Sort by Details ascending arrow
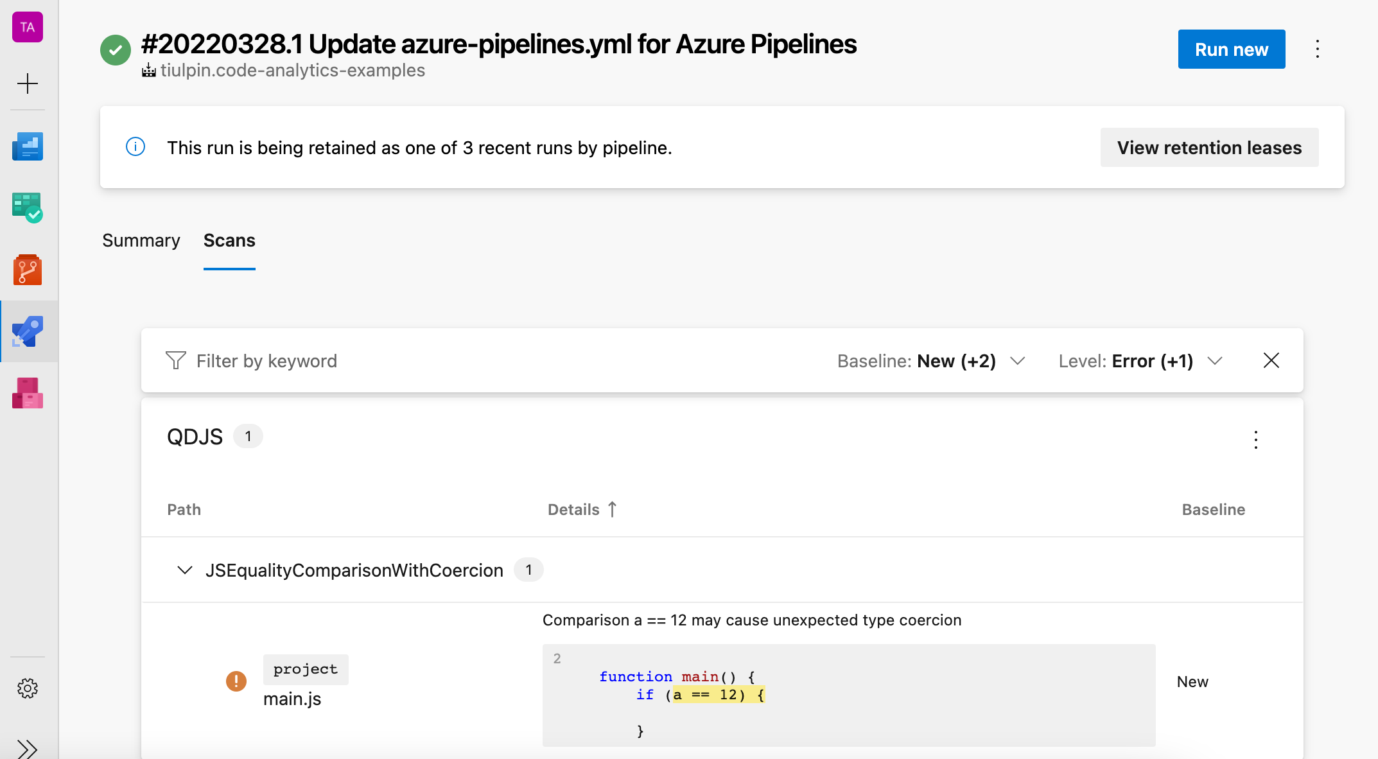Screen dimensions: 1378x759 pyautogui.click(x=612, y=509)
